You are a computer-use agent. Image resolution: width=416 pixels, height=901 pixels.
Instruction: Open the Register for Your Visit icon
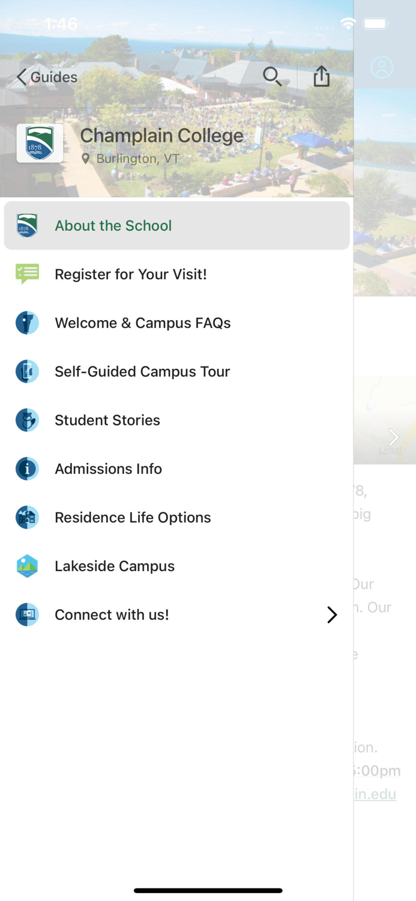pos(26,274)
